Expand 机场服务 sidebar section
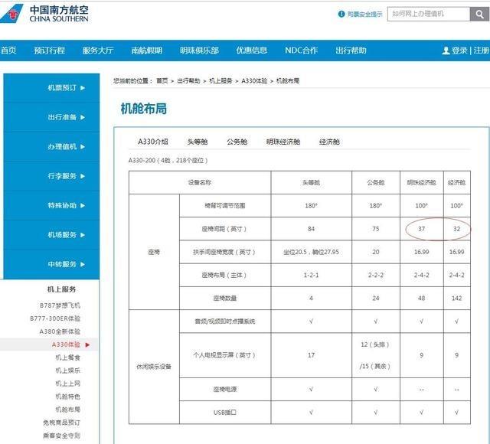Viewport: 490px width, 444px height. (51, 235)
